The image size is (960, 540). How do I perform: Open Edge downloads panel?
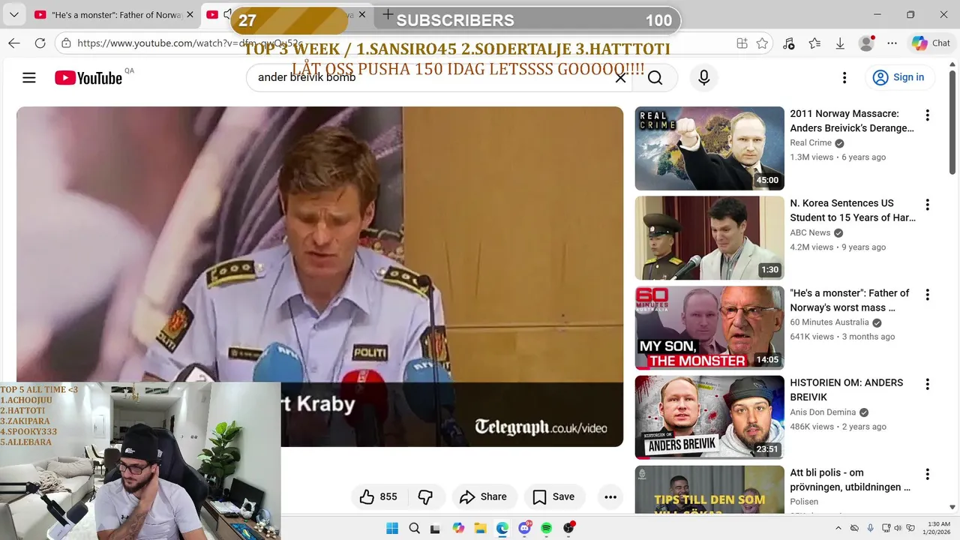click(x=840, y=43)
